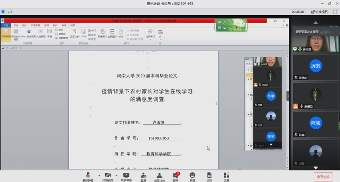This screenshot has height=182, width=340.
Task: Switch to 插入 ribbon tab in Word
Action: click(x=24, y=25)
